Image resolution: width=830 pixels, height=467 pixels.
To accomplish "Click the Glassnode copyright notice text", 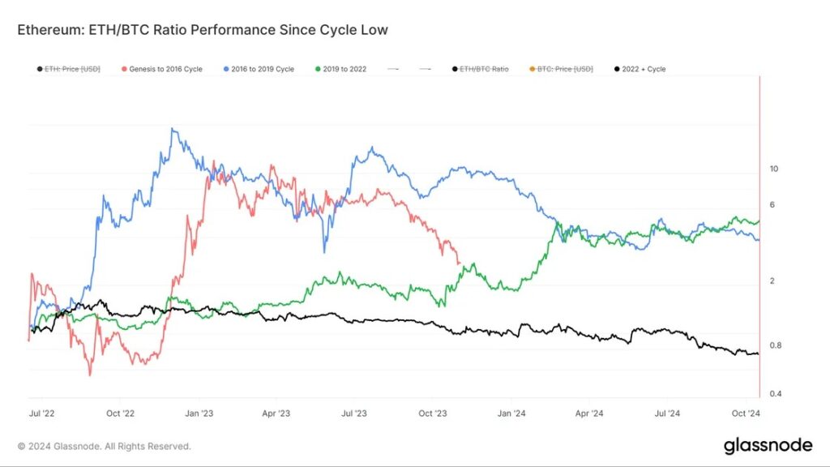I will (x=104, y=446).
